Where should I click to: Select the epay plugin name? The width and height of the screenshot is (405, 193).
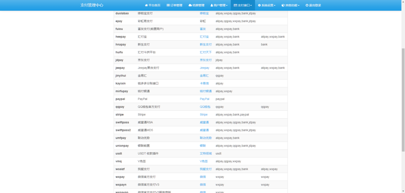point(119,21)
